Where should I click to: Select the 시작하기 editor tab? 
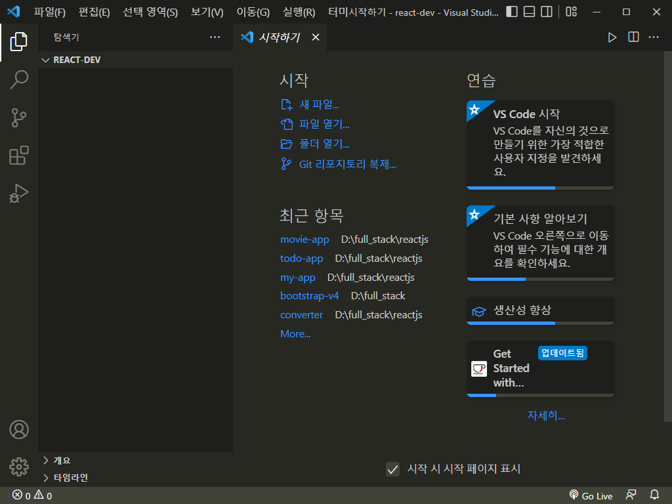(x=280, y=37)
